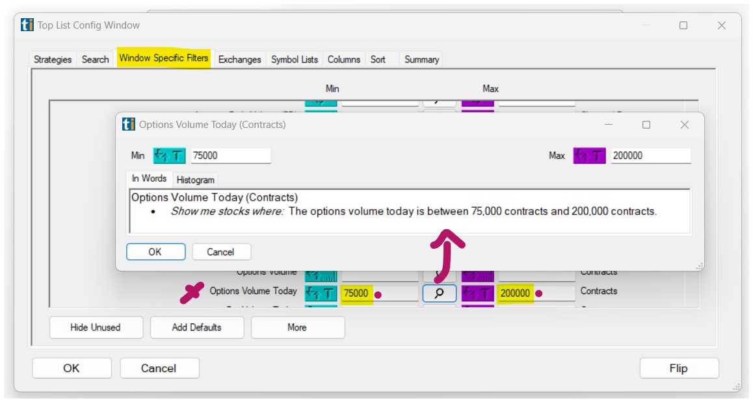Click the popup Min field showing 75000

230,156
